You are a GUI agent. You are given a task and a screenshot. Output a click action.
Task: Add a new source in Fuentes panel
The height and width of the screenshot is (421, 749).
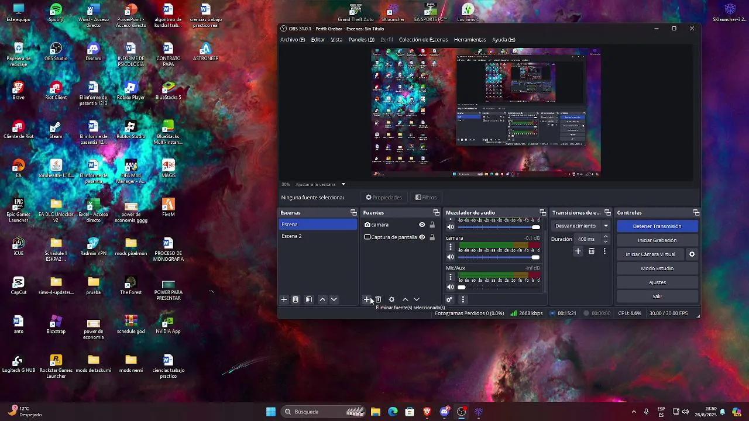point(366,299)
